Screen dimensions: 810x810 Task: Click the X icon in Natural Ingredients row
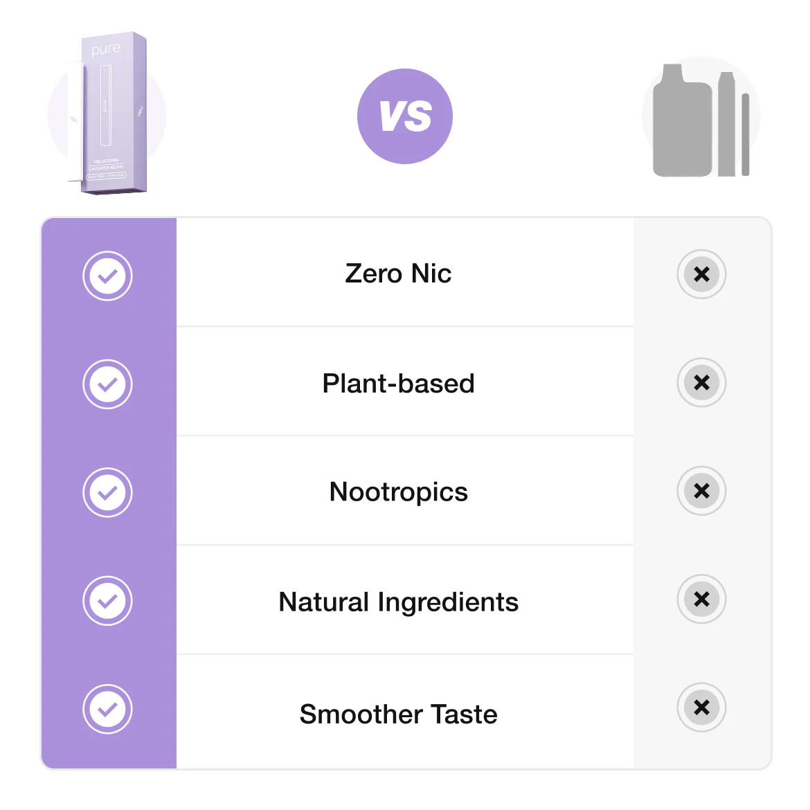701,599
